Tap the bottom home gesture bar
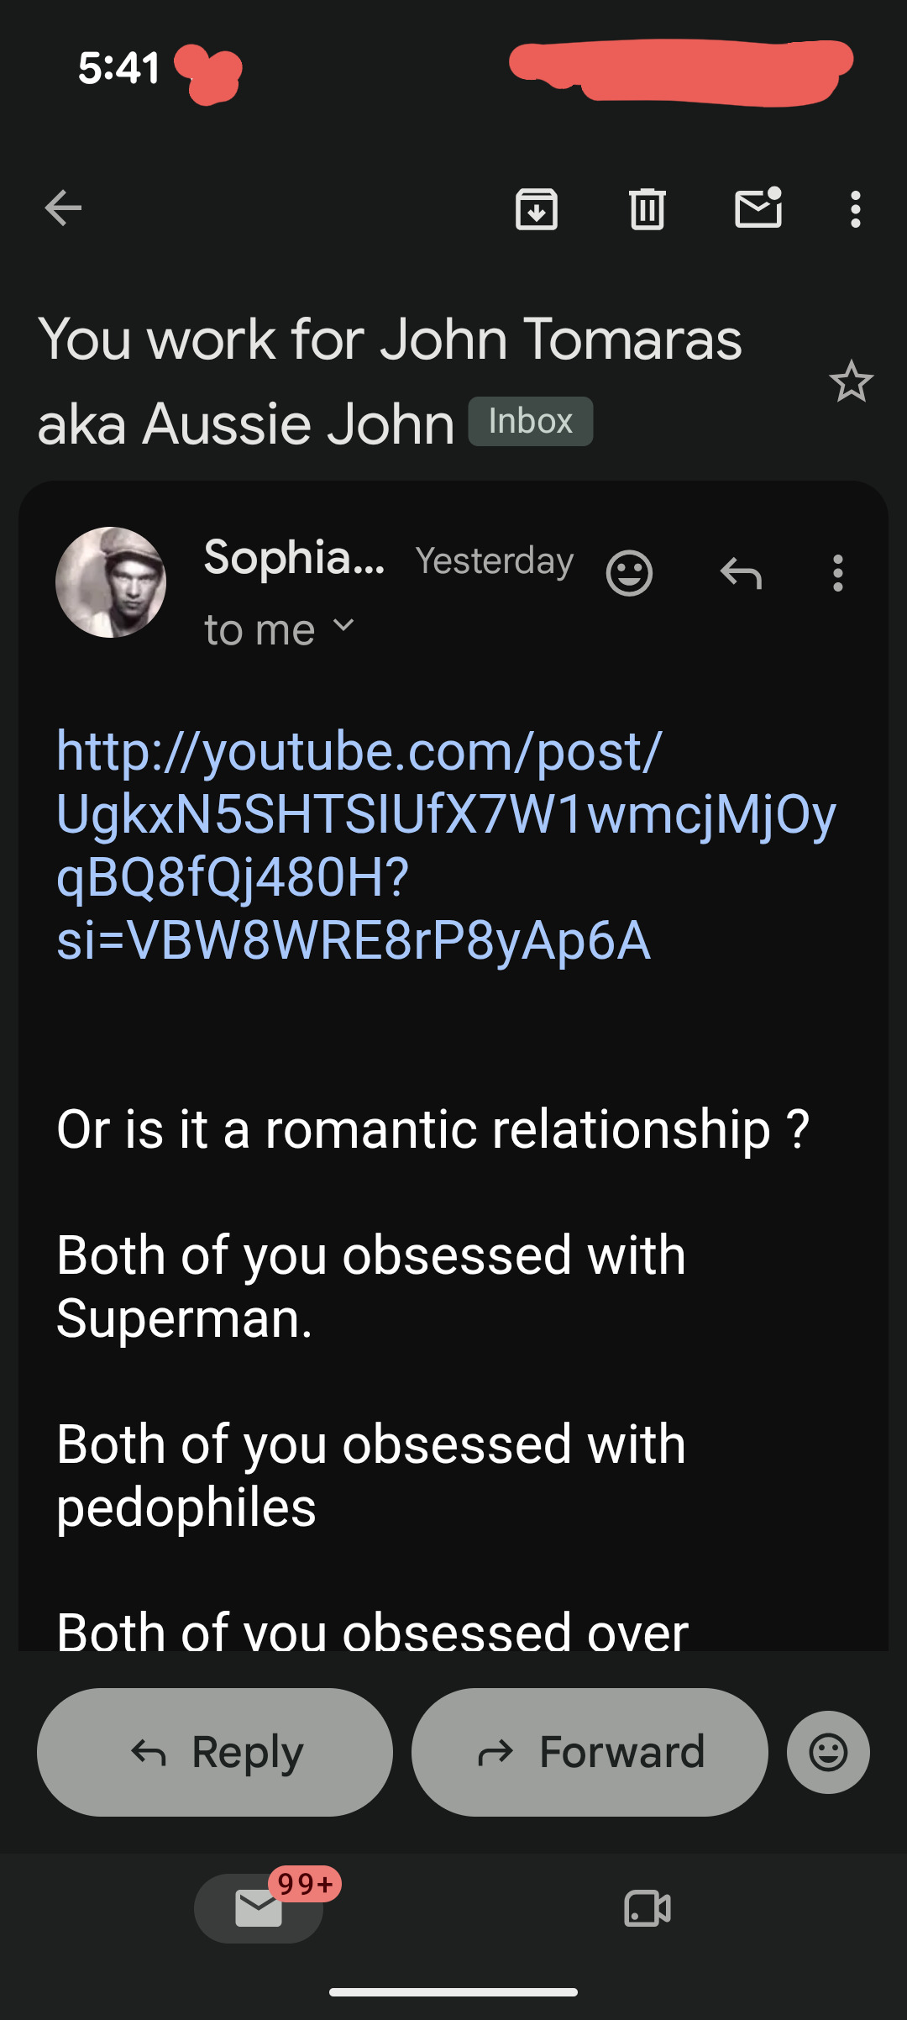The width and height of the screenshot is (907, 2020). (453, 1991)
